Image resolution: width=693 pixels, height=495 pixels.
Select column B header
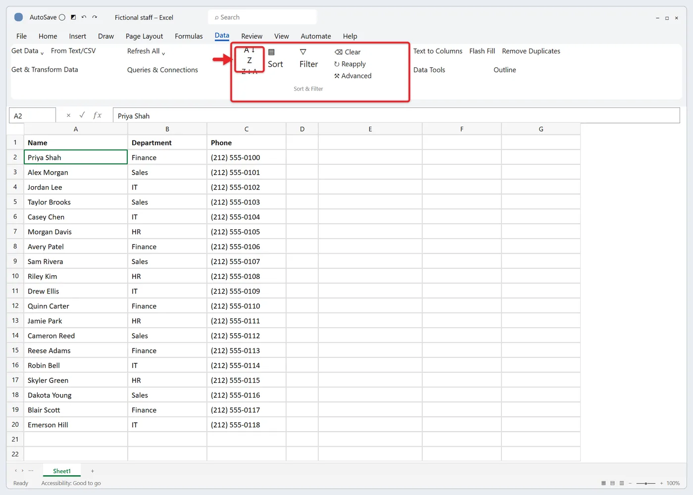(x=167, y=129)
